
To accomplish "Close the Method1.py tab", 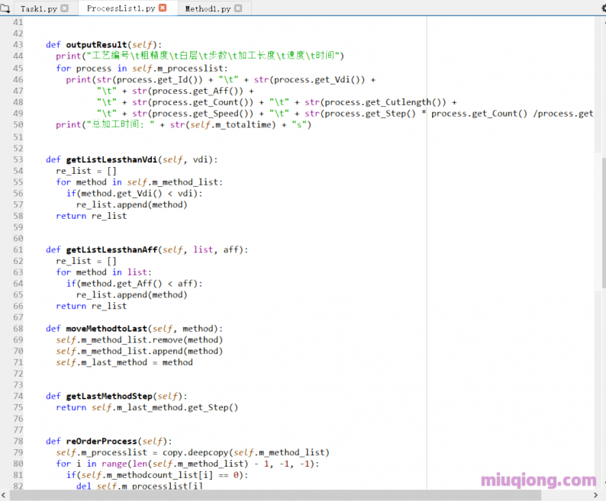I will [x=238, y=8].
